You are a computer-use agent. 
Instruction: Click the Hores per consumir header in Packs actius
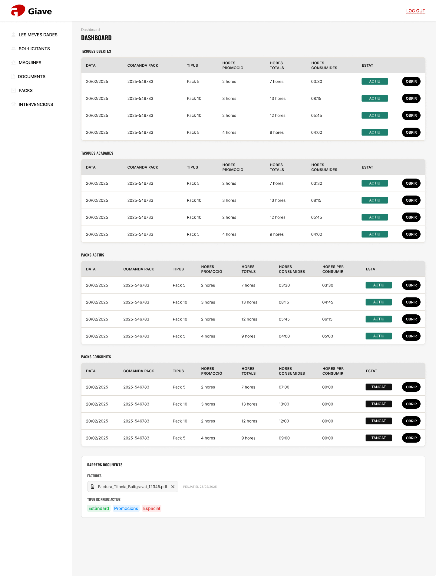333,269
